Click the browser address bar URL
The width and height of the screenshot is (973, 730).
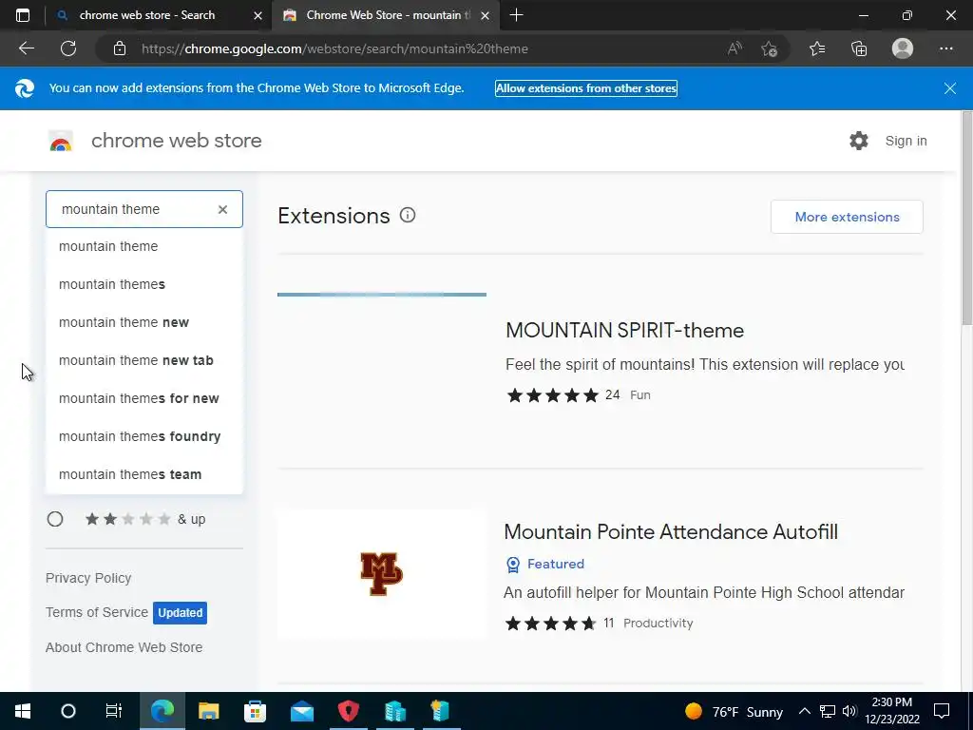334,48
